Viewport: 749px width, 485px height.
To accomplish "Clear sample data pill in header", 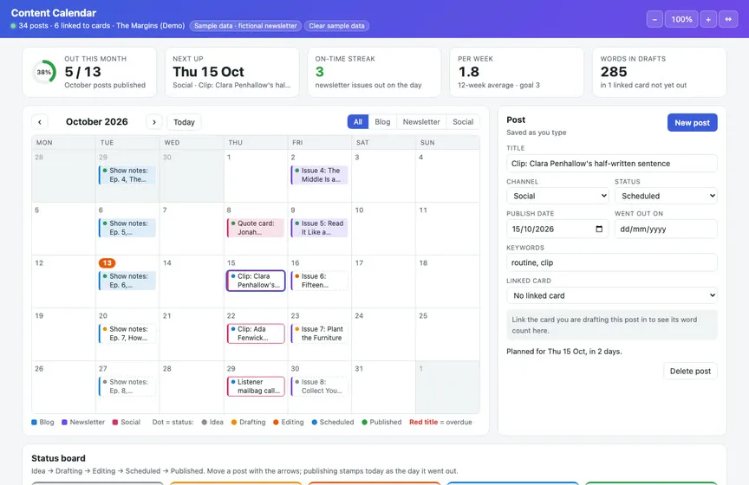I will click(336, 26).
